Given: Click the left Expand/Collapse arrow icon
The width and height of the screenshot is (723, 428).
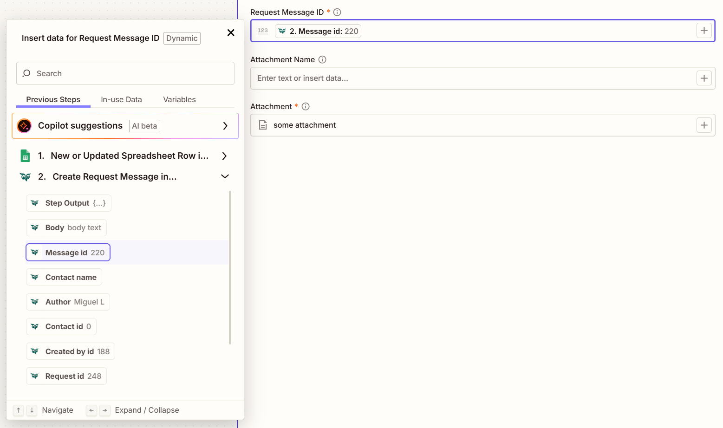Looking at the screenshot, I should click(x=91, y=410).
